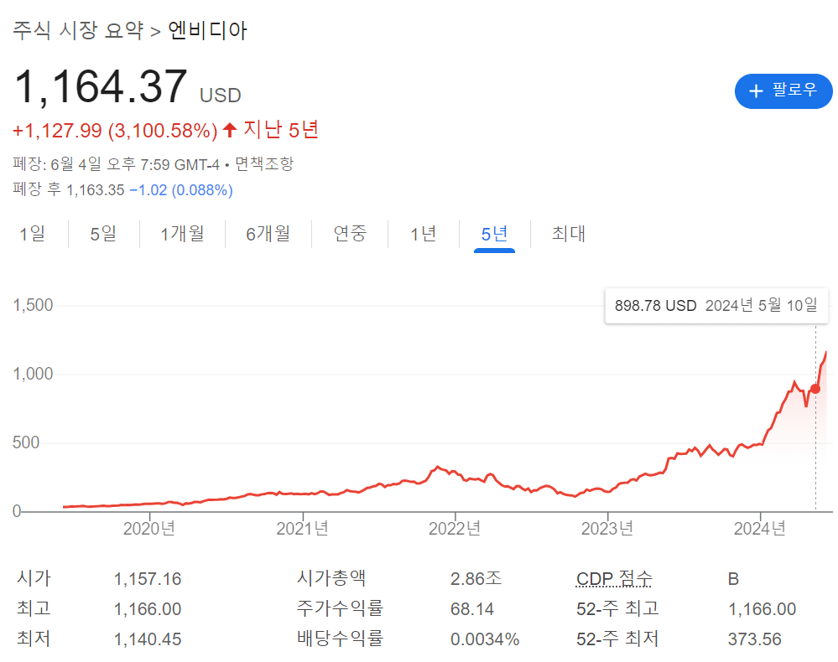Click the 팔로우 follow button

[x=783, y=91]
